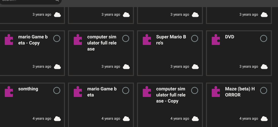Click the puzzle icon on Maze (beta) HORROR
The width and height of the screenshot is (278, 127).
pos(216,92)
